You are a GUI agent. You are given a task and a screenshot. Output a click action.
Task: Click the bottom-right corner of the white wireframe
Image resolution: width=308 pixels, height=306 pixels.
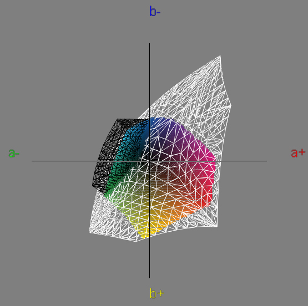[217, 227]
